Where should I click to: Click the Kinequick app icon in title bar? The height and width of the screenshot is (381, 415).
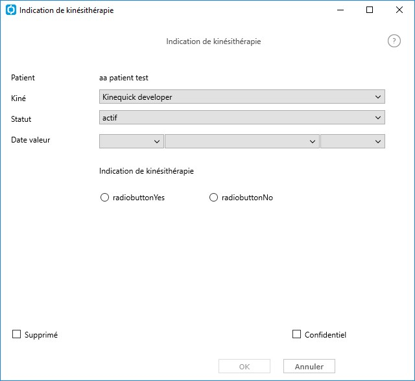click(x=11, y=10)
